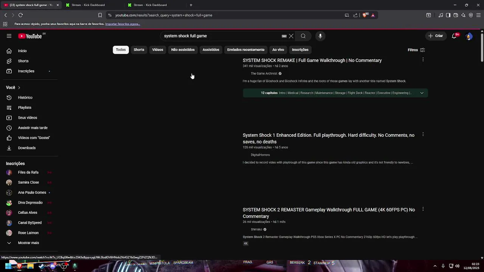The image size is (484, 272).
Task: Select the Ao vivo filter chip
Action: (278, 50)
